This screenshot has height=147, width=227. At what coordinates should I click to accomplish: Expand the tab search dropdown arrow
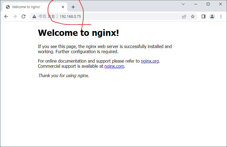[183, 4]
